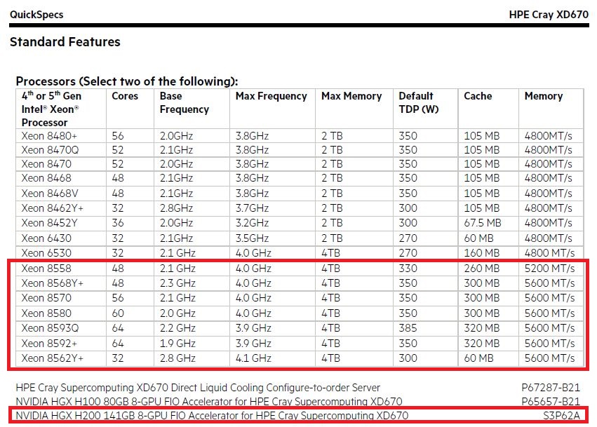Click the Max Frequency column header
Viewport: 597px width, 427px height.
(x=271, y=96)
